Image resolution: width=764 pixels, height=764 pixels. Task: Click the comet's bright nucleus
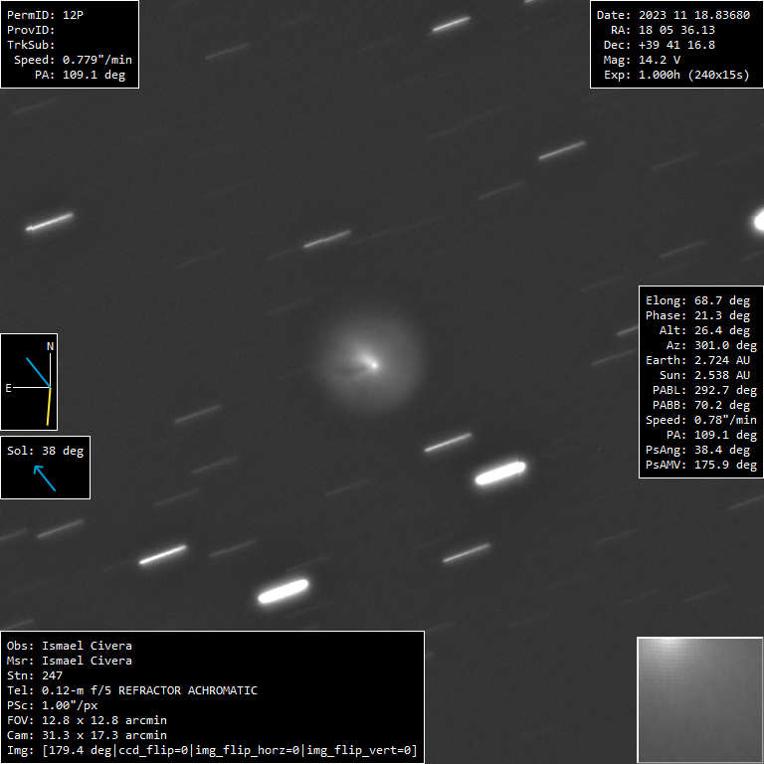point(374,364)
